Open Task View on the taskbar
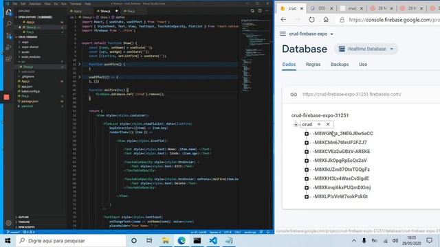440x247 pixels. (x=149, y=241)
